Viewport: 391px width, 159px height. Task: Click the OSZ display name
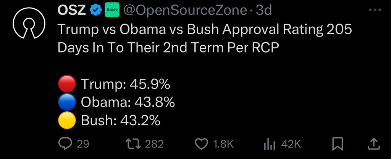point(71,10)
